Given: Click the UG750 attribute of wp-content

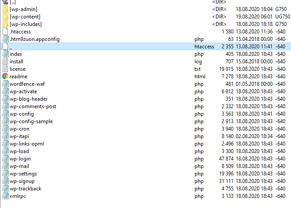Looking at the screenshot, I should pos(283,17).
